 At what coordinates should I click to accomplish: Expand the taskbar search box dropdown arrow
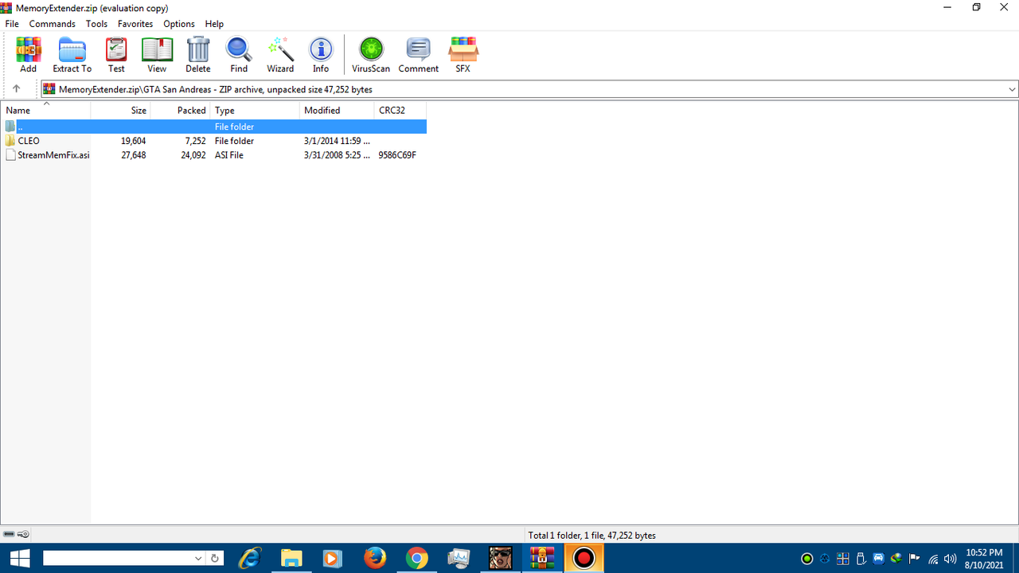click(x=198, y=558)
